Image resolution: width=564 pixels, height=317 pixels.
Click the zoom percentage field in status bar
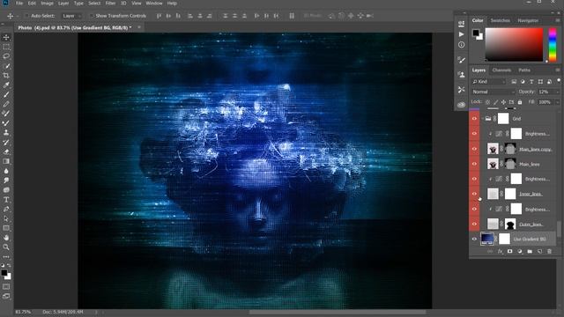23,312
